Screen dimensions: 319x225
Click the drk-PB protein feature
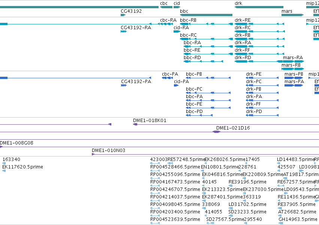click(x=262, y=93)
